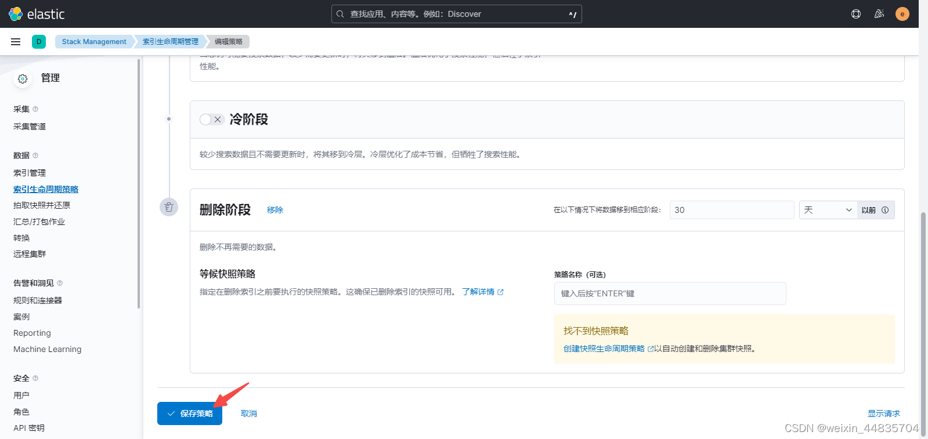Screen dimensions: 928x439
Task: Open 远程集群 in sidebar
Action: tap(30, 254)
